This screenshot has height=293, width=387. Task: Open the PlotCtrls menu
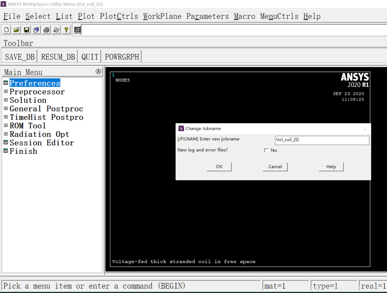pyautogui.click(x=119, y=16)
